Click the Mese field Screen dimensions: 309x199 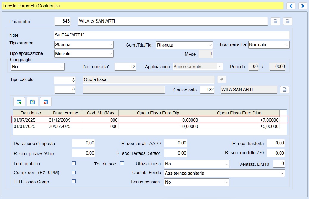click(206, 54)
